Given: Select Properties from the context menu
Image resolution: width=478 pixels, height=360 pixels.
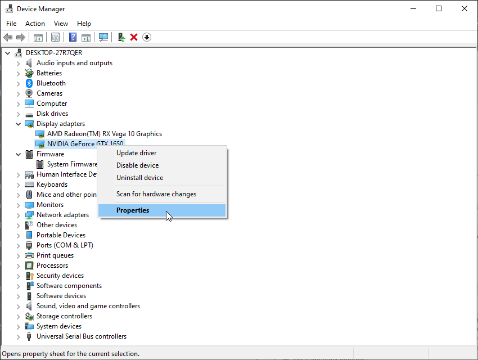Looking at the screenshot, I should (x=133, y=209).
